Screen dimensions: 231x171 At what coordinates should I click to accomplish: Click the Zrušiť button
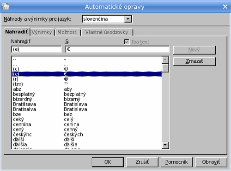142,162
